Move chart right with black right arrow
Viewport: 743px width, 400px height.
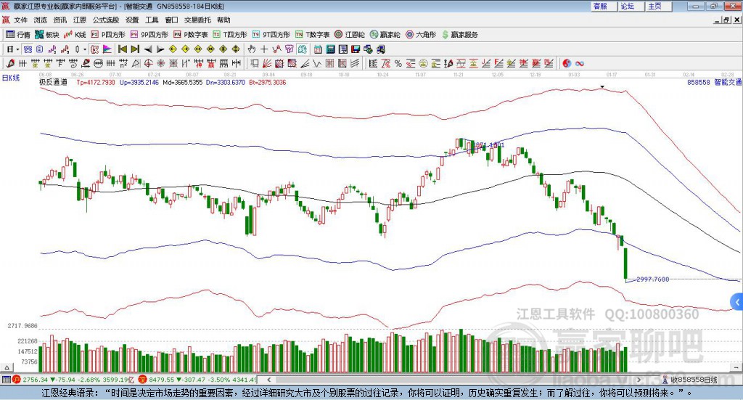[x=160, y=49]
